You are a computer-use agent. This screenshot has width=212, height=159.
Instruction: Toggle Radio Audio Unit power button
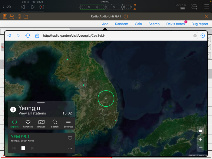point(126,16)
